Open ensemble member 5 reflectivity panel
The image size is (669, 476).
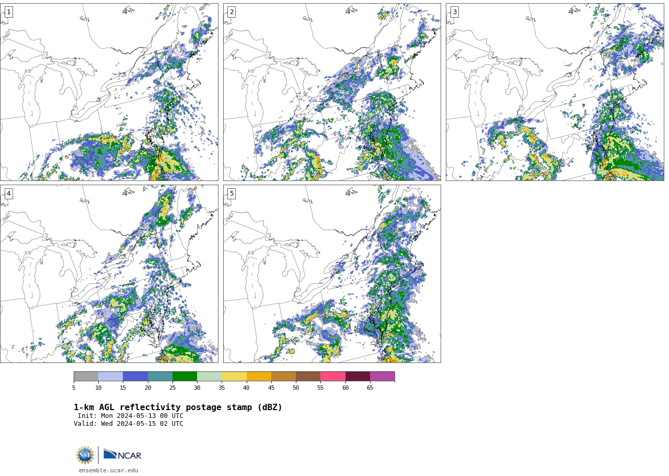click(332, 274)
